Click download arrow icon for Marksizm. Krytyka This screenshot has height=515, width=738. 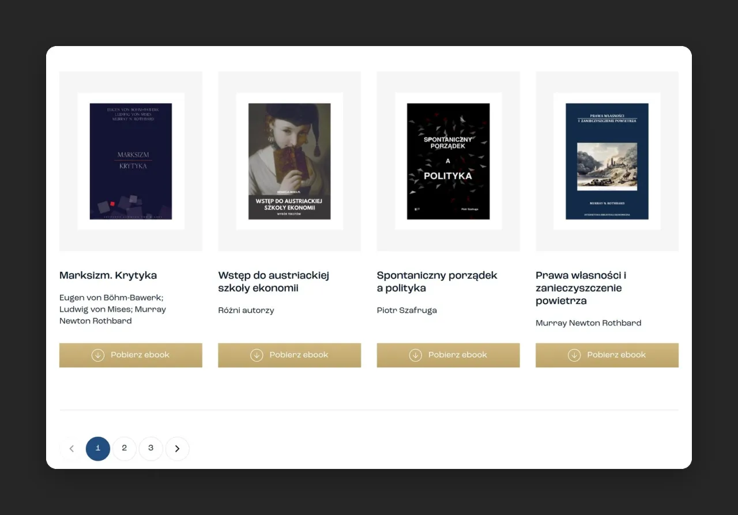[x=98, y=355]
